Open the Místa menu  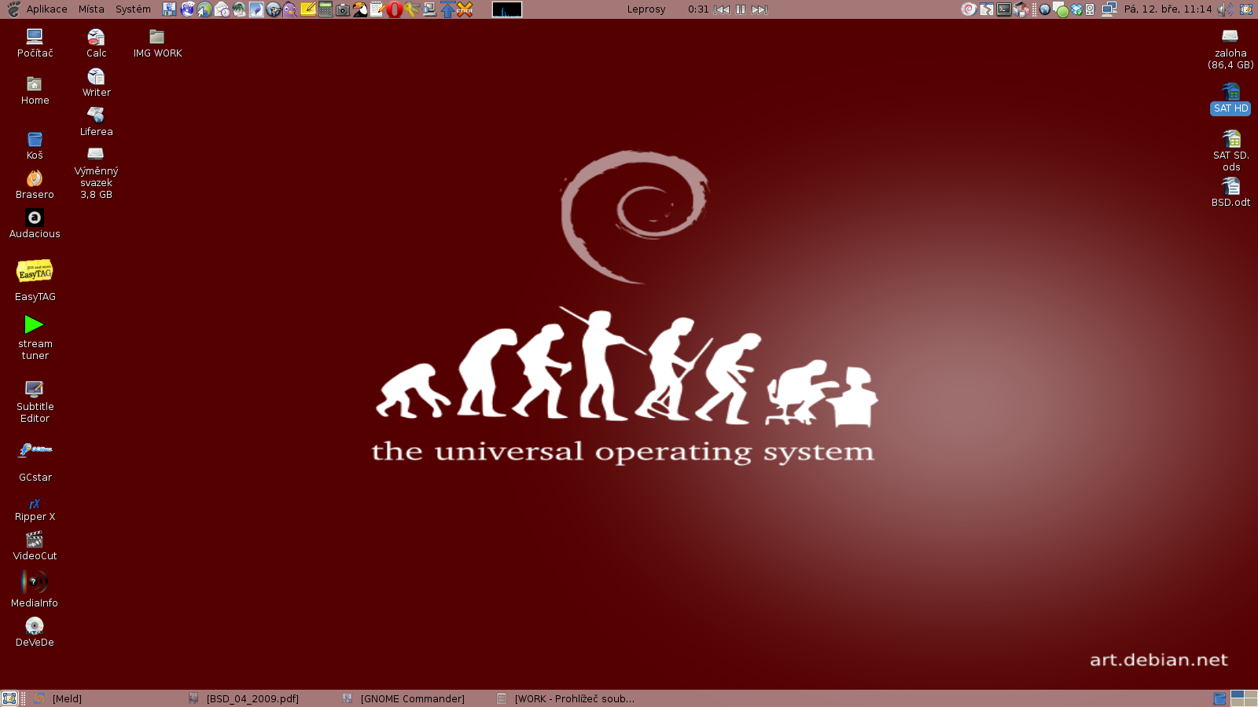91,9
